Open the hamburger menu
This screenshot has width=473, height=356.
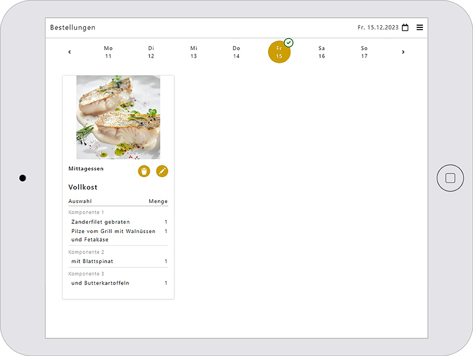[x=420, y=27]
